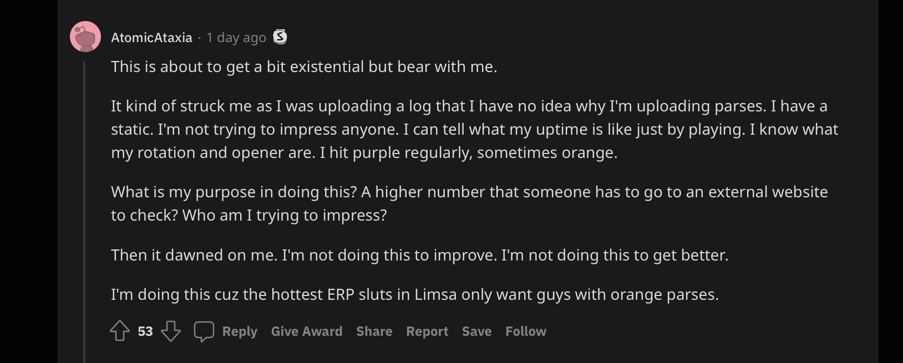Save the comment

point(476,331)
